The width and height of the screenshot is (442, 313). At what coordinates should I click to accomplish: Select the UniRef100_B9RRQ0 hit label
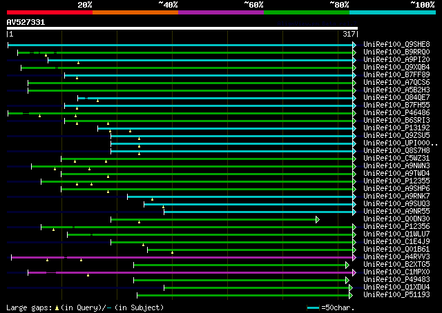[396, 52]
